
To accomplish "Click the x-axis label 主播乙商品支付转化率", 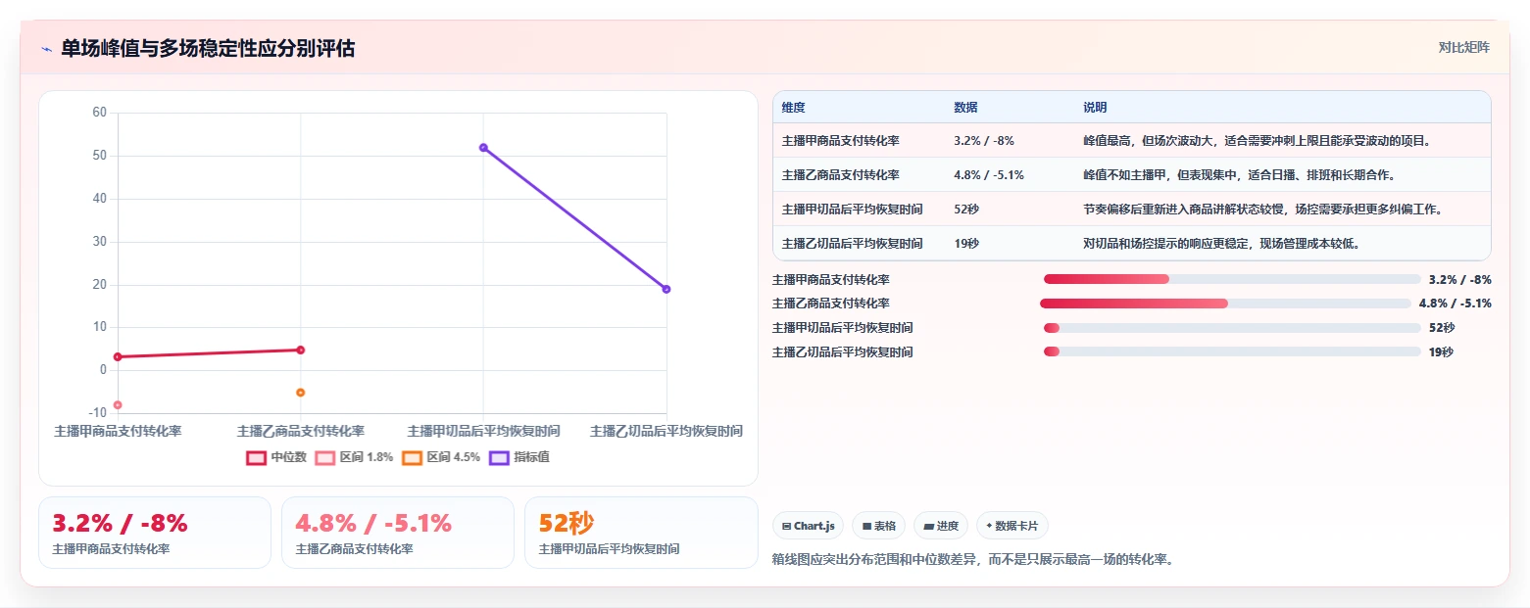I will click(x=301, y=431).
